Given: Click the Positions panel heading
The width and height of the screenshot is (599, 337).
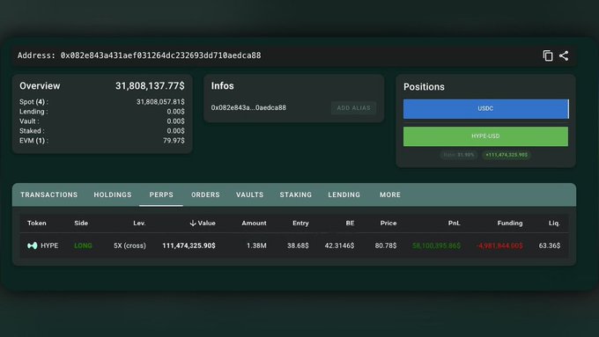Looking at the screenshot, I should point(424,87).
